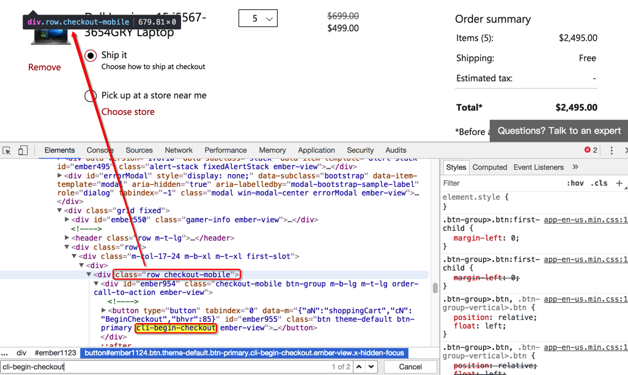This screenshot has width=628, height=375.
Task: Select the #ember1123 breadcrumb
Action: pos(55,353)
